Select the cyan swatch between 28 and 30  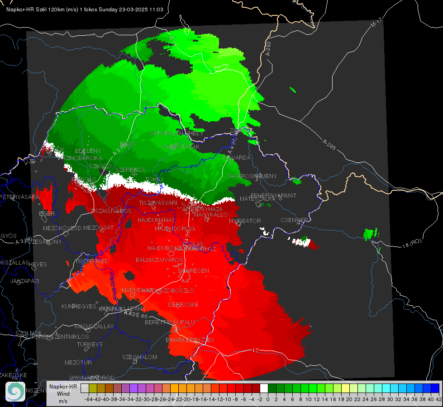[x=386, y=388]
